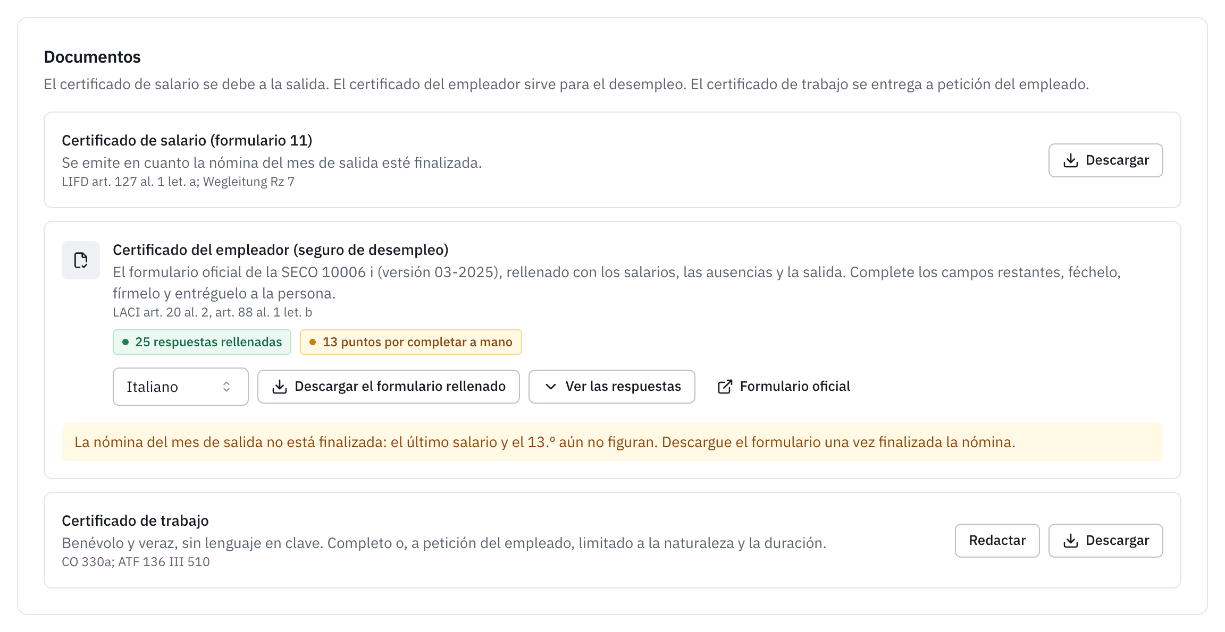Click the LIFD art. 127 legal reference
The width and height of the screenshot is (1225, 632).
tap(178, 182)
